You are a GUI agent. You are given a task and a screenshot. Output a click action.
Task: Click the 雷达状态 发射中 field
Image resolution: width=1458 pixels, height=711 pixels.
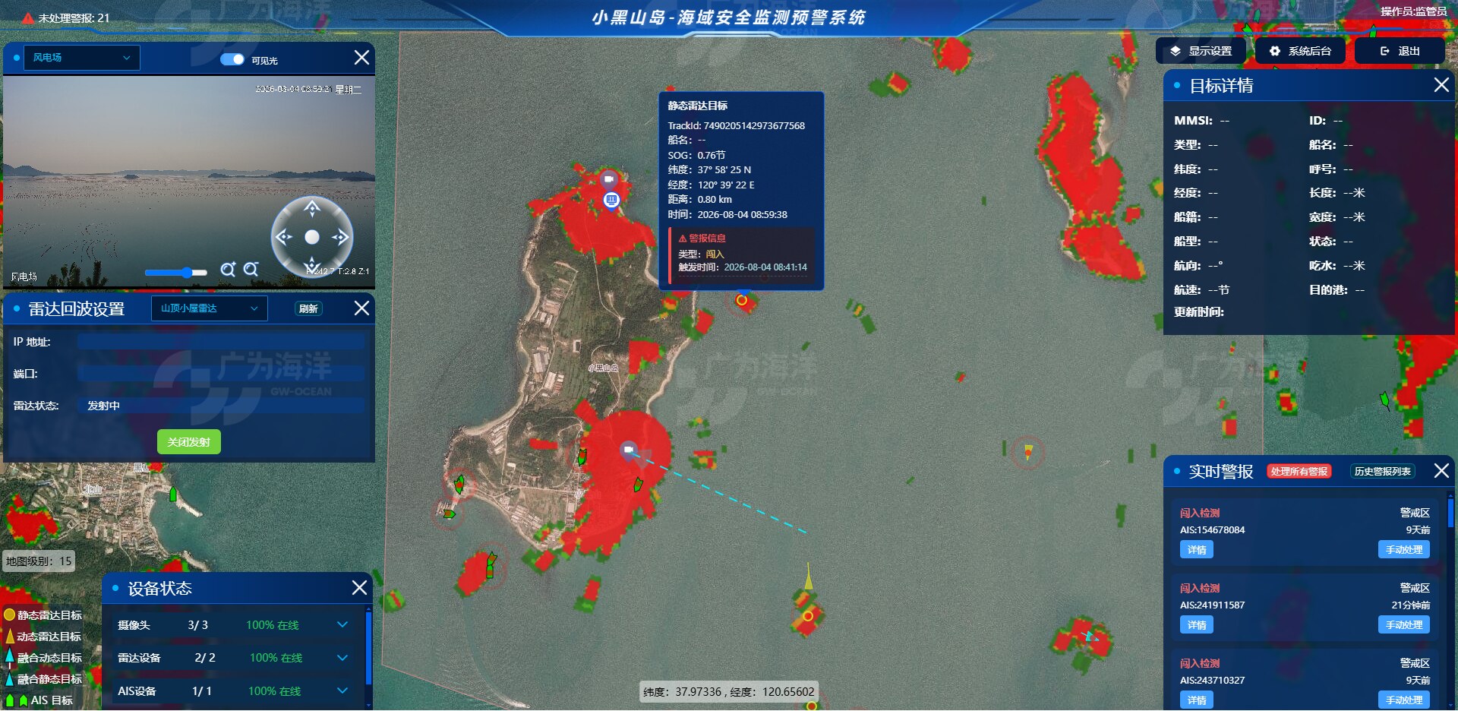[x=221, y=406]
